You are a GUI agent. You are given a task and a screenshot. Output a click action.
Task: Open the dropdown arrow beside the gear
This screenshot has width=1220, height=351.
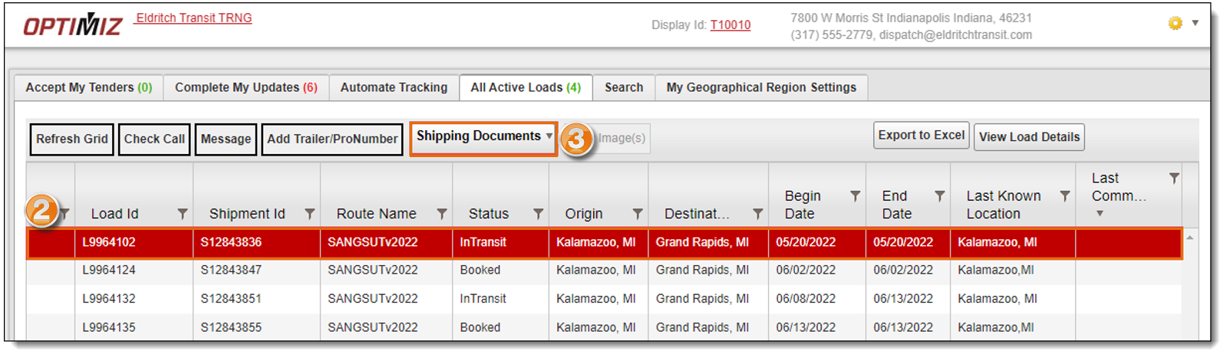tap(1195, 23)
